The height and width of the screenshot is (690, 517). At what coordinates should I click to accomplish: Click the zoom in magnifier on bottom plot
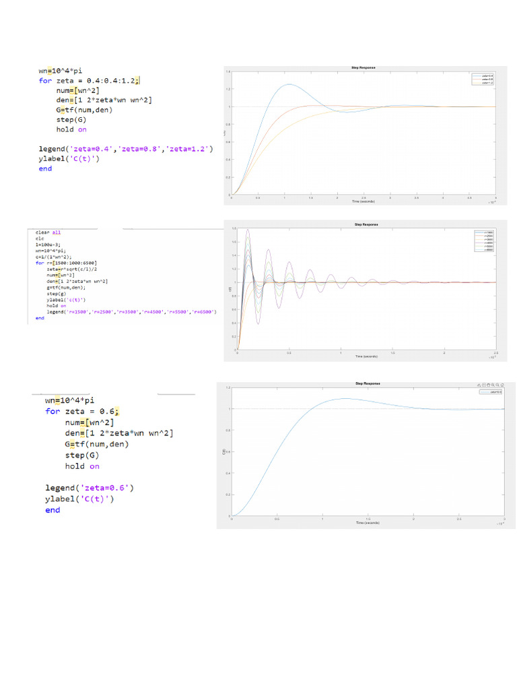pyautogui.click(x=493, y=383)
